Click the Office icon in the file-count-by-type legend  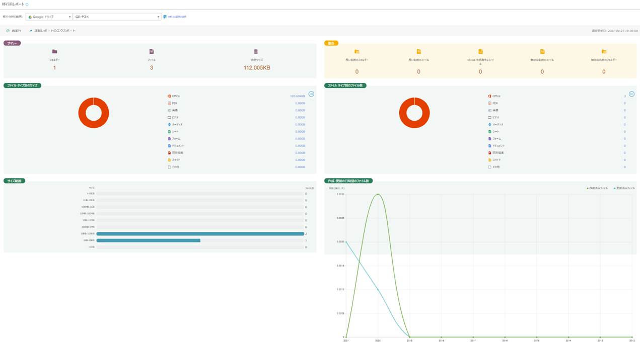click(x=489, y=96)
